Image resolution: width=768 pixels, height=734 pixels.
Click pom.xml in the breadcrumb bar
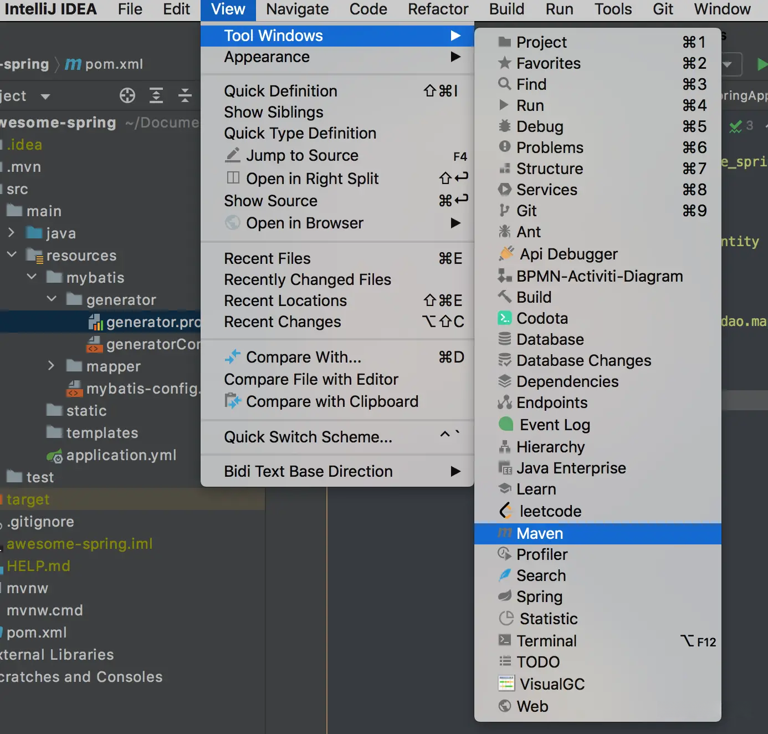(114, 64)
